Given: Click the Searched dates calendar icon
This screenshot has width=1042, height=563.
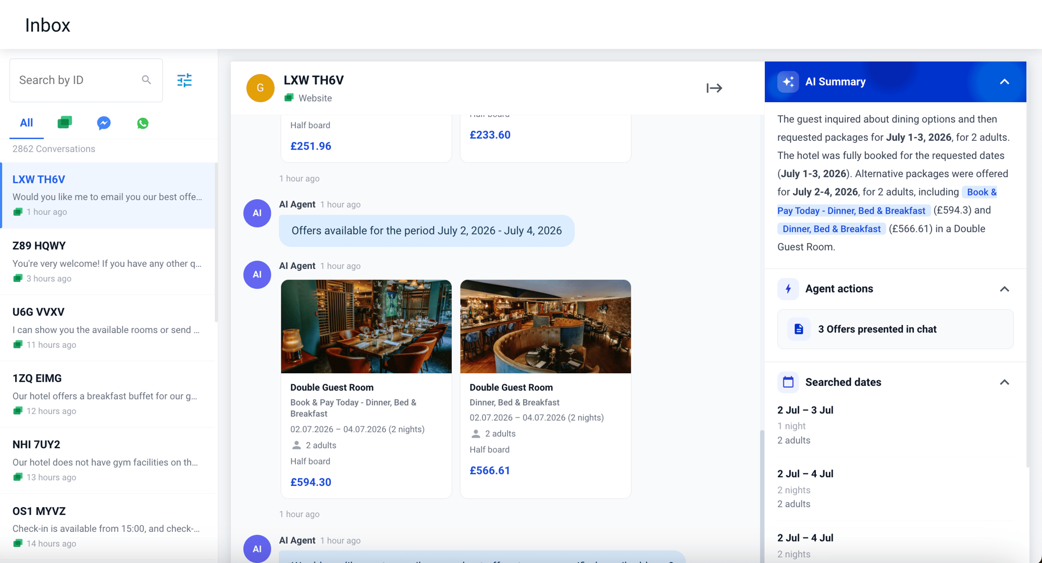Looking at the screenshot, I should [788, 382].
